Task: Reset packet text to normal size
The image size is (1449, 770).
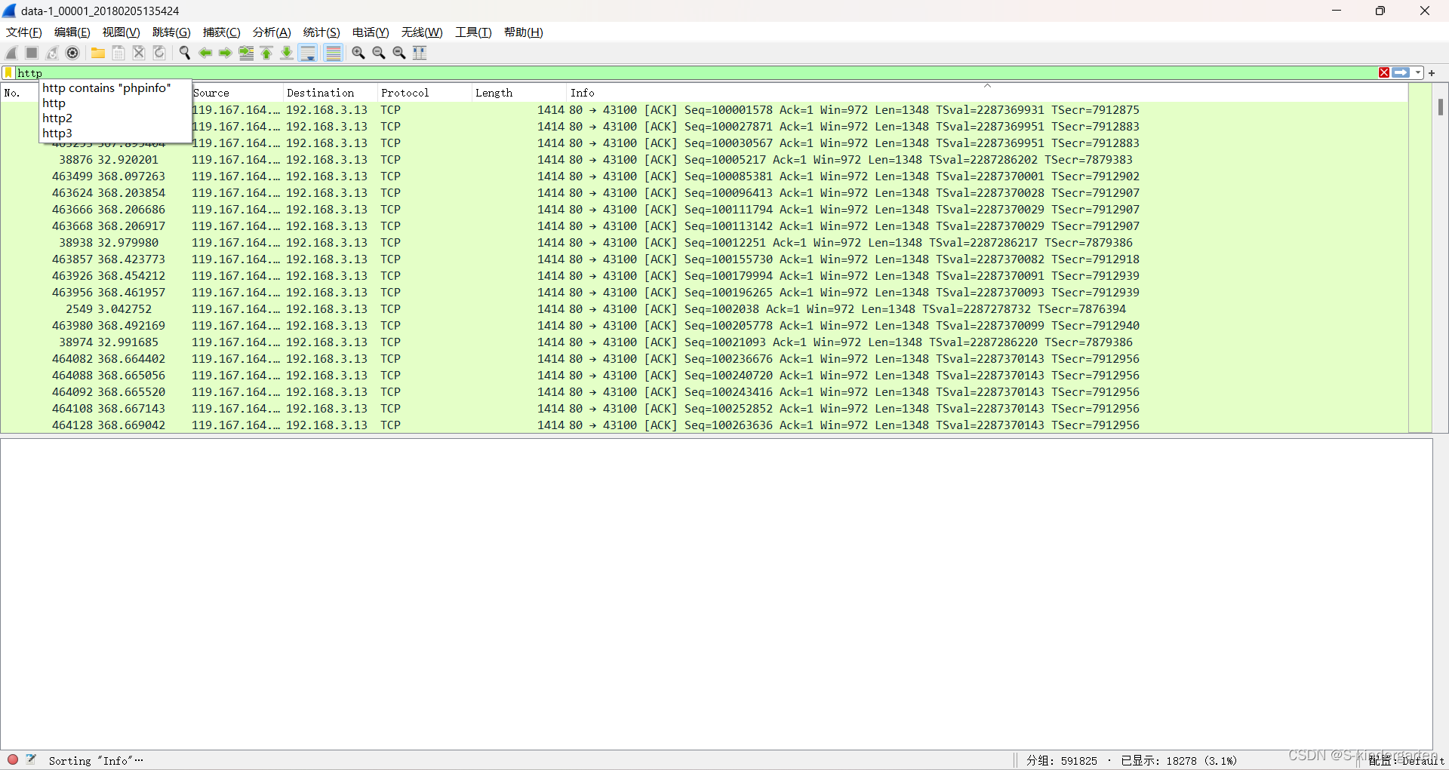Action: 399,53
